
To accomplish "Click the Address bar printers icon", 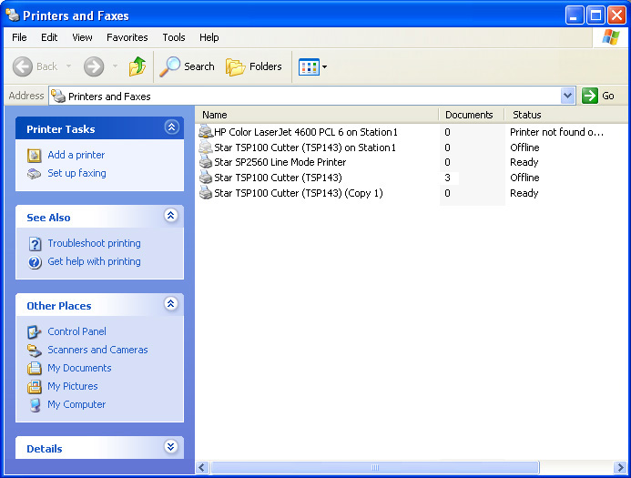I will click(x=58, y=96).
